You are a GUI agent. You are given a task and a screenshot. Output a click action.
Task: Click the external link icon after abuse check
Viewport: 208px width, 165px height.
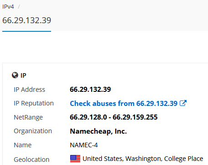coord(183,103)
